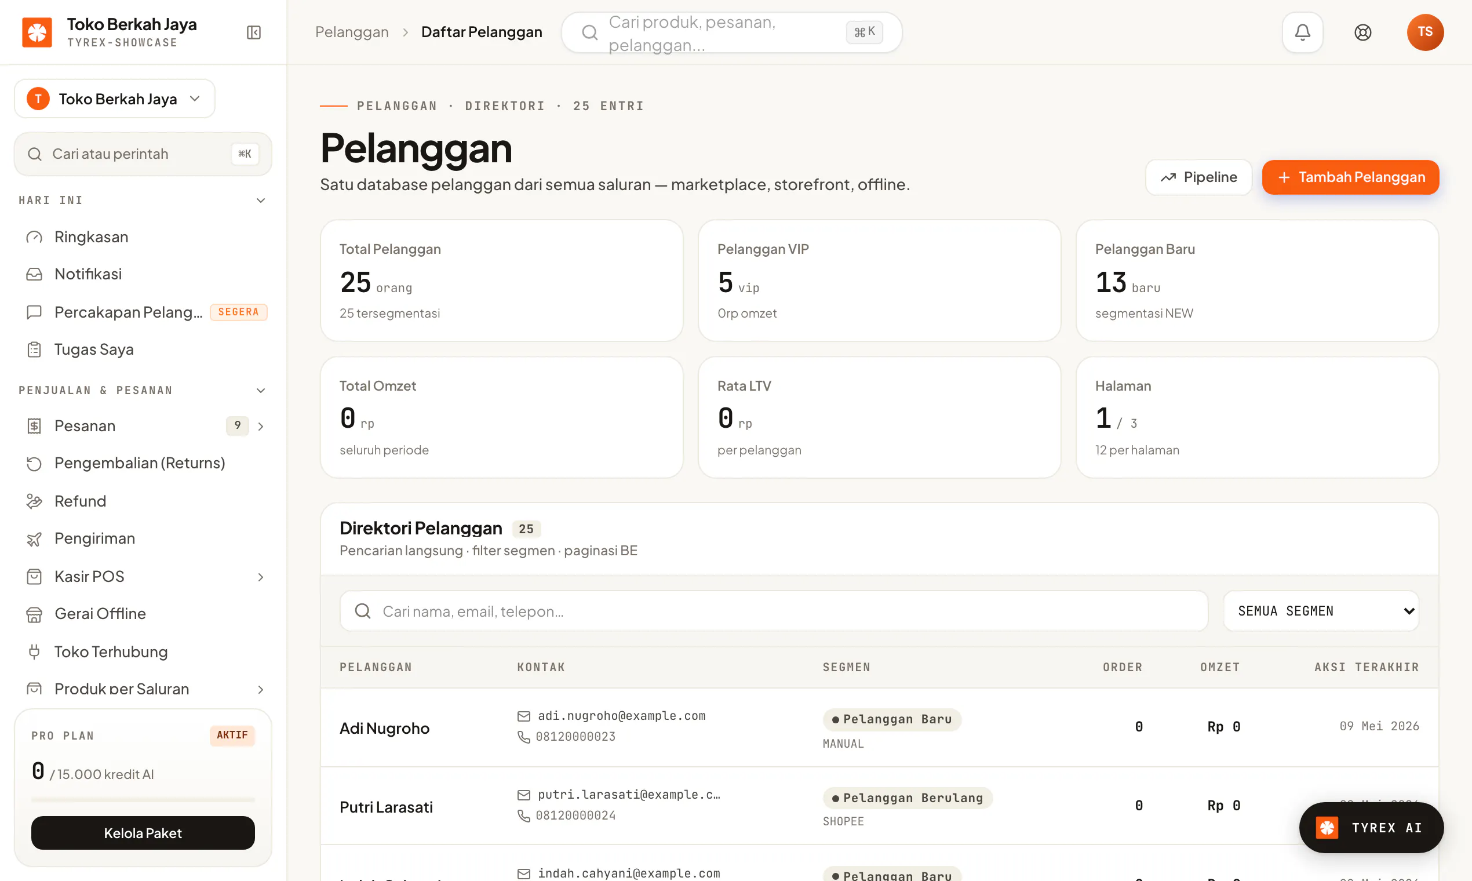1472x881 pixels.
Task: Click the AI credit usage progress bar
Action: [143, 800]
